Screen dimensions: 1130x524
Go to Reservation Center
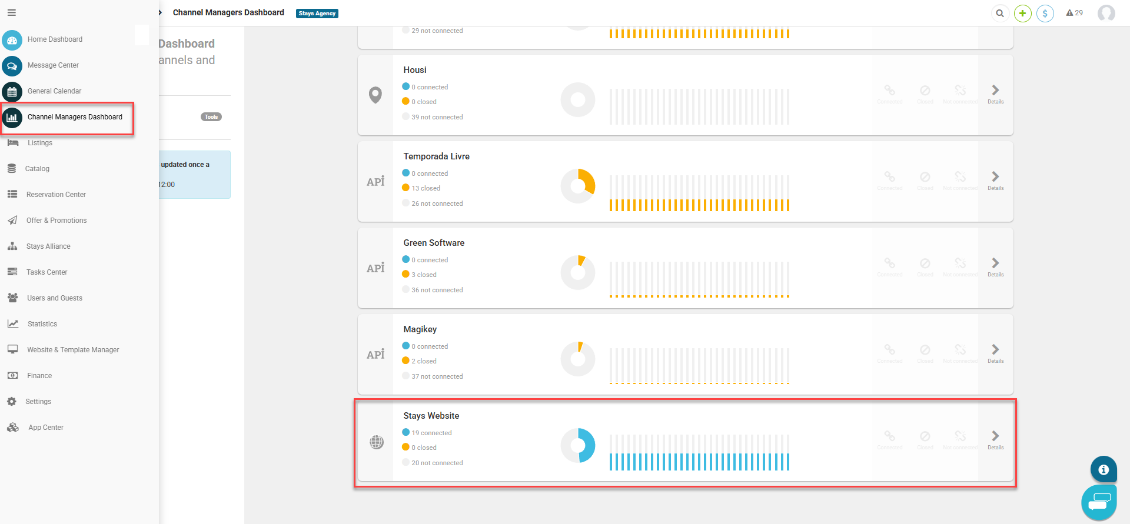(x=56, y=195)
